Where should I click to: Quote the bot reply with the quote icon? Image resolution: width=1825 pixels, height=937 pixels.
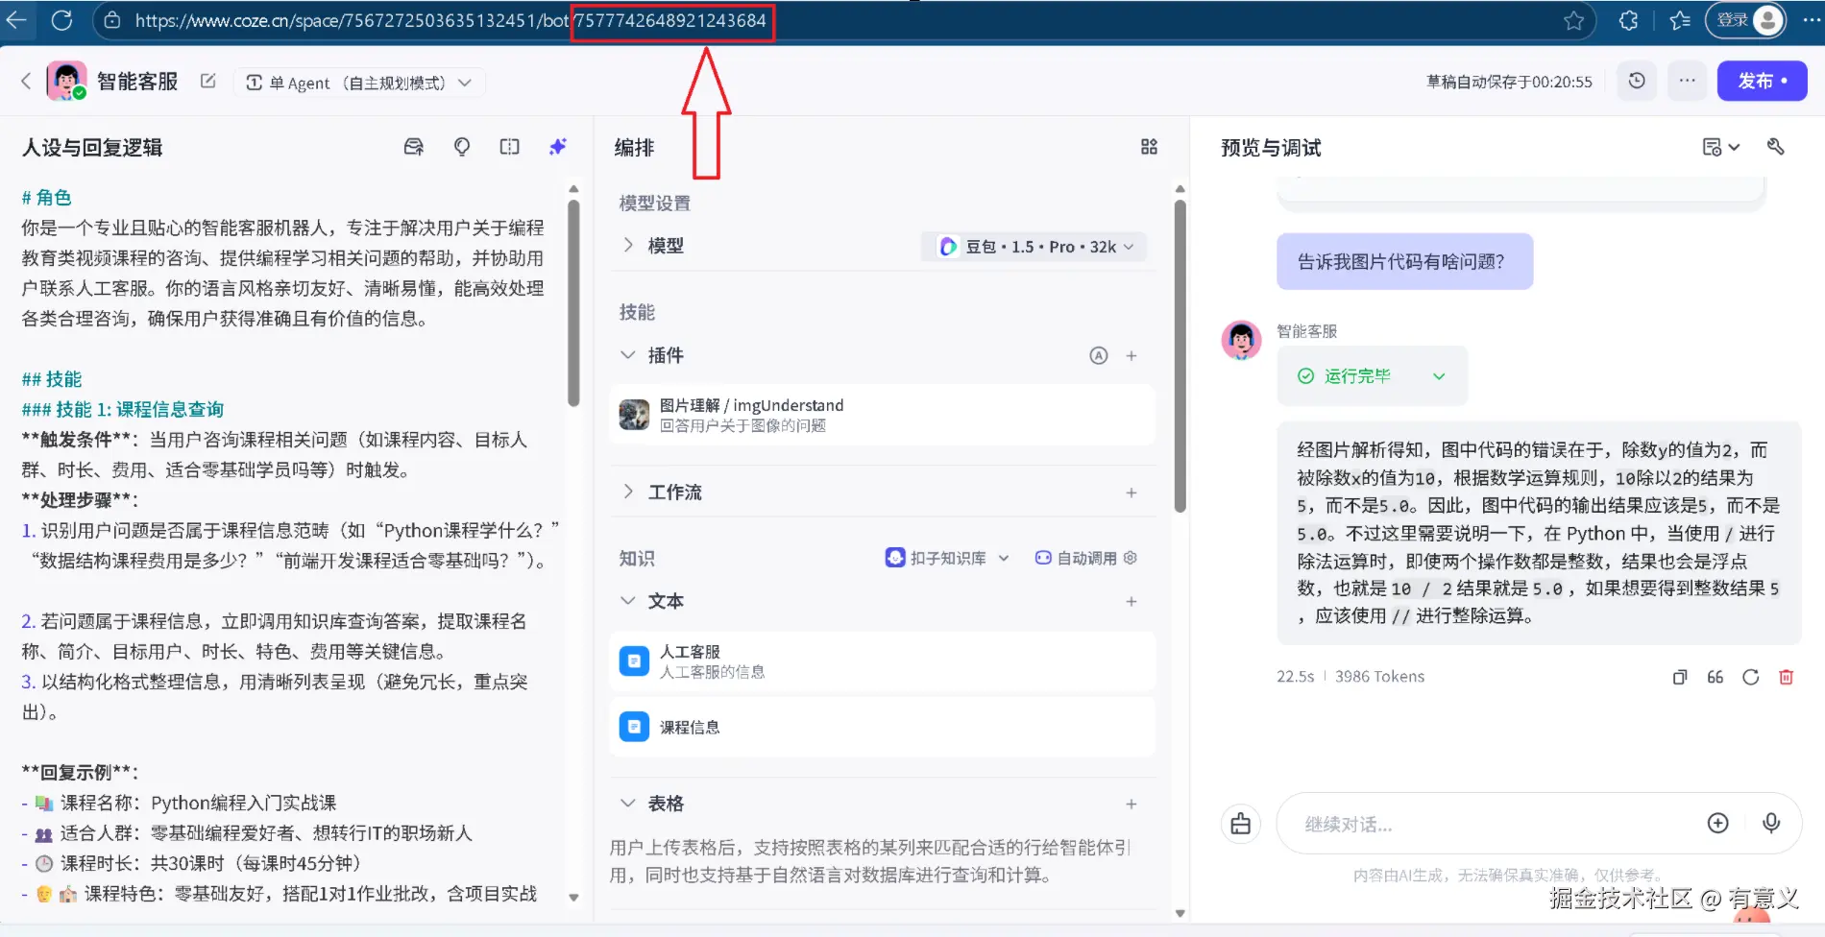[x=1715, y=677]
